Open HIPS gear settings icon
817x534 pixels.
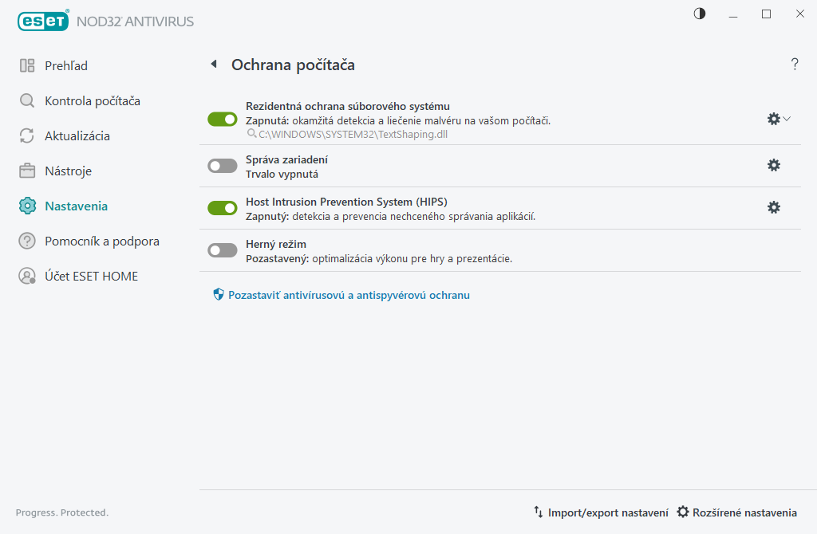point(773,207)
